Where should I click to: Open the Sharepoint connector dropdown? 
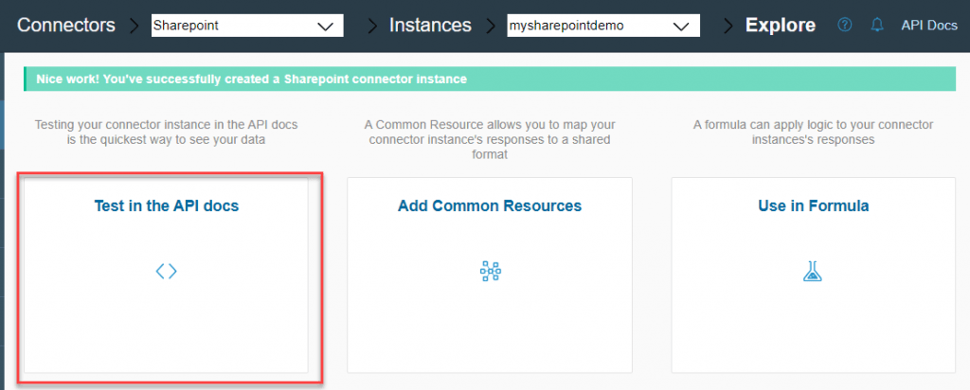pyautogui.click(x=247, y=26)
